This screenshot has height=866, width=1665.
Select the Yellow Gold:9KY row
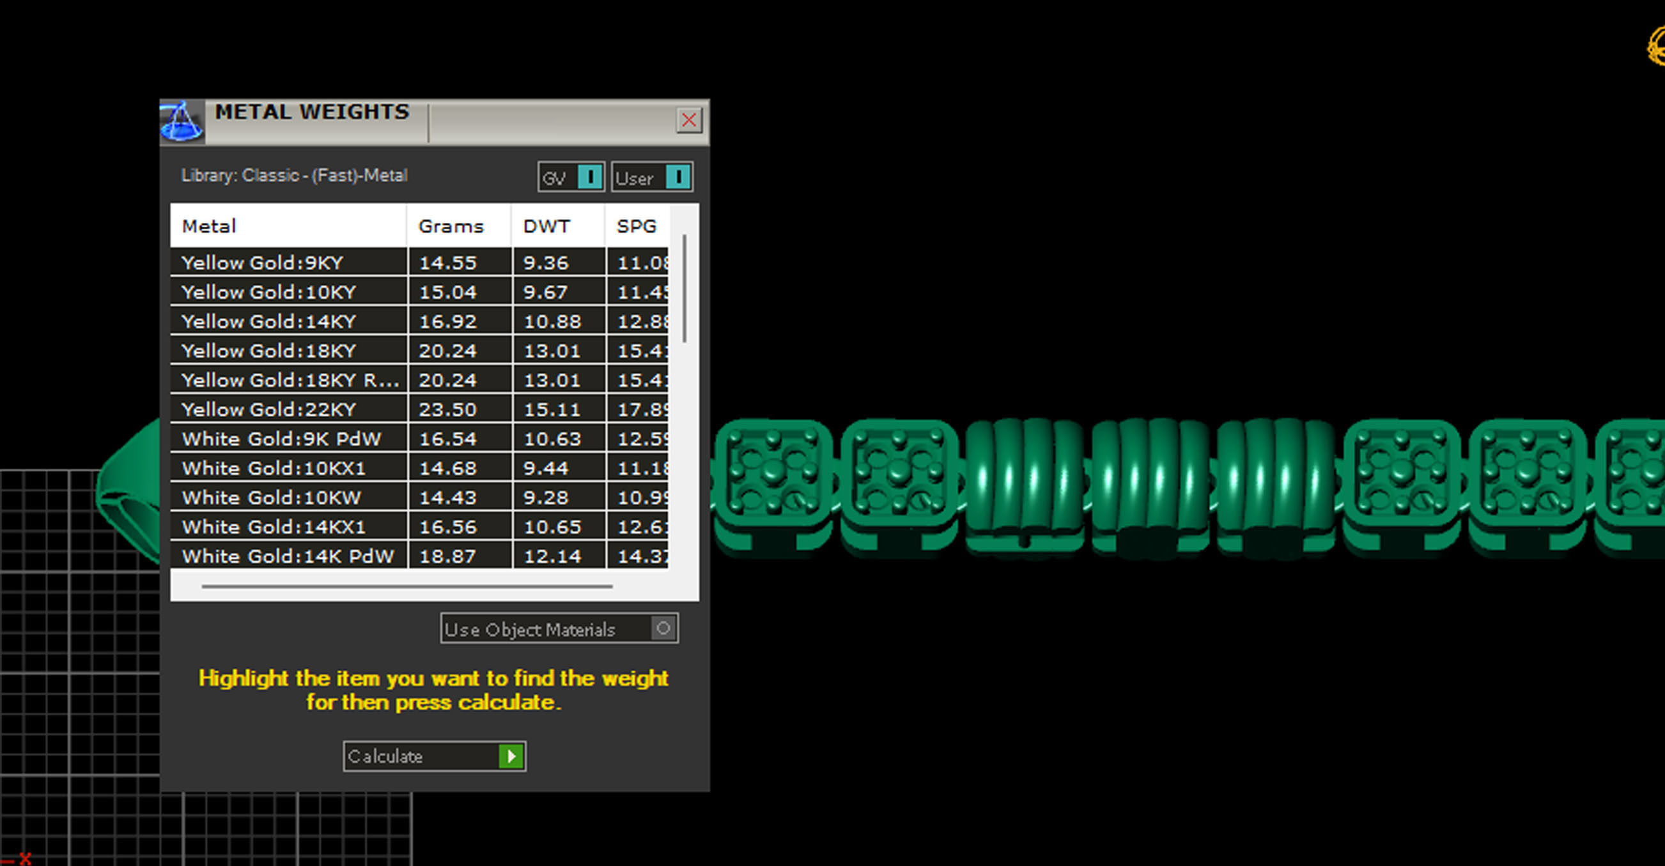tap(263, 263)
